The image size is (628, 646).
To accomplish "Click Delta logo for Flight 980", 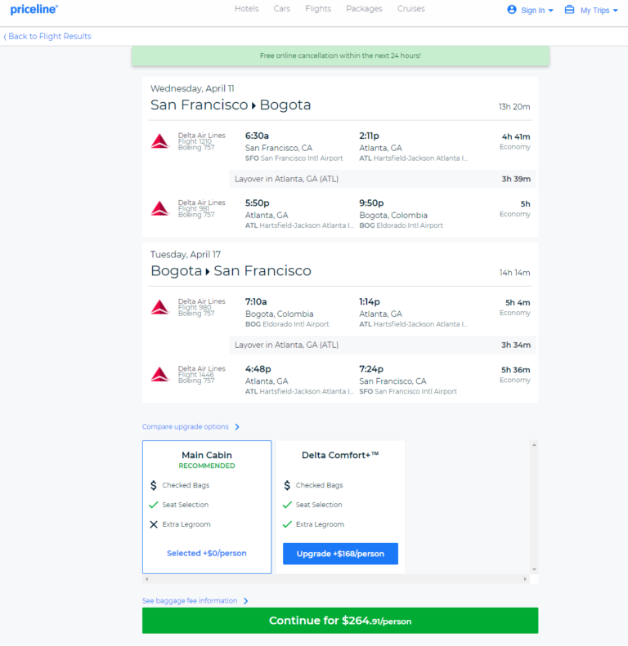I will pyautogui.click(x=160, y=307).
